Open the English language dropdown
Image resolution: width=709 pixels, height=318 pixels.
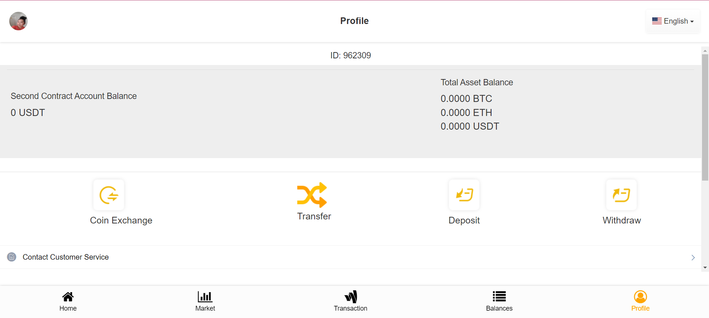[673, 21]
